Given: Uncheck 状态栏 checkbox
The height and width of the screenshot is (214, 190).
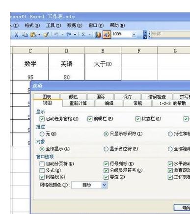Looking at the screenshot, I should pos(138,119).
